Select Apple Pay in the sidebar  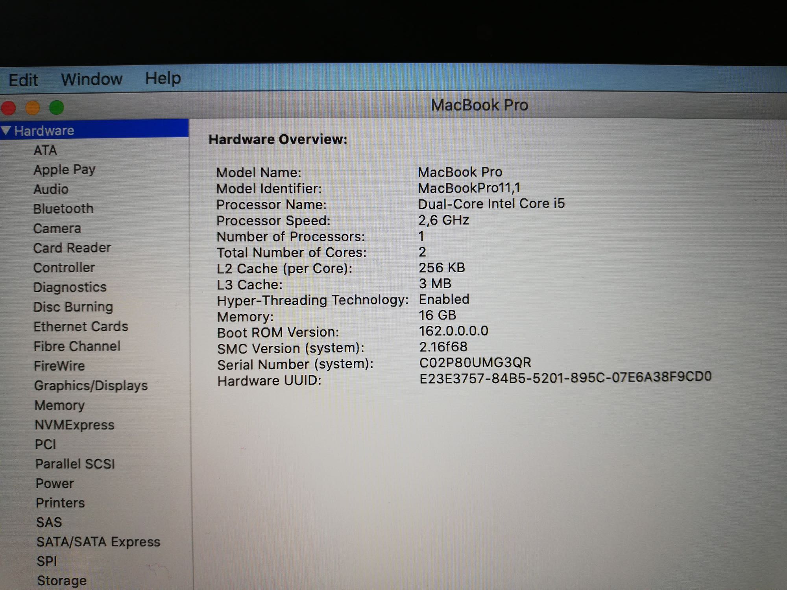(x=65, y=170)
